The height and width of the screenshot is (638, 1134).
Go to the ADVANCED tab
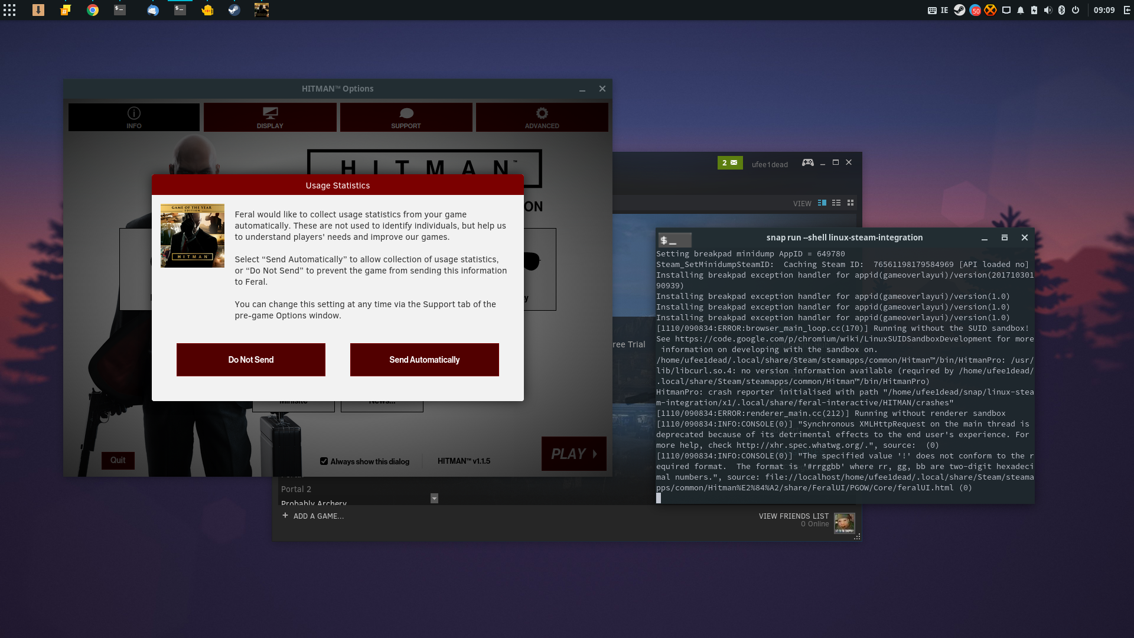pos(542,117)
